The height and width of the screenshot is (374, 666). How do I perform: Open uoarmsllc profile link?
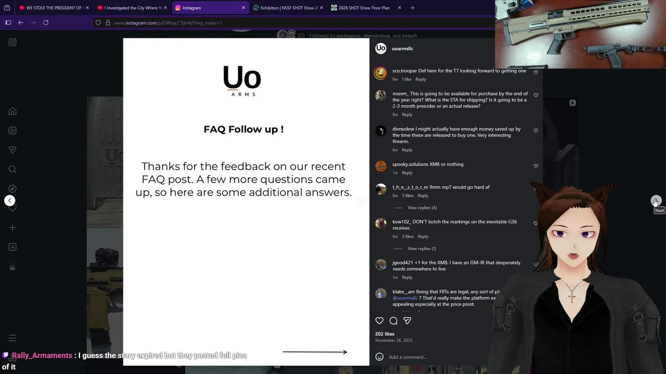[x=402, y=48]
